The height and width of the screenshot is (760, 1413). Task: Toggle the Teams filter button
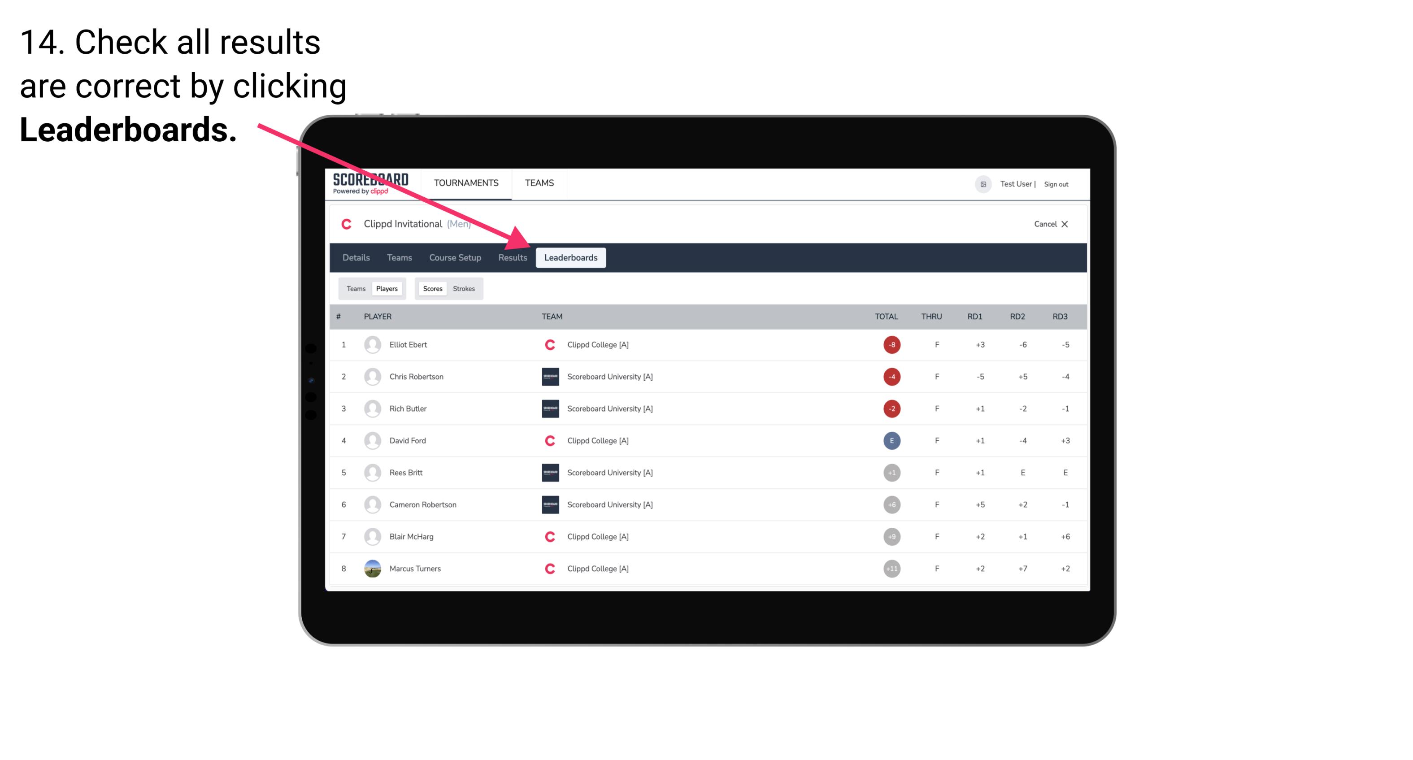click(355, 288)
